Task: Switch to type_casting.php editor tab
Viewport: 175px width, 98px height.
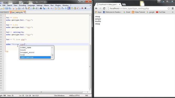Action: click(x=17, y=12)
